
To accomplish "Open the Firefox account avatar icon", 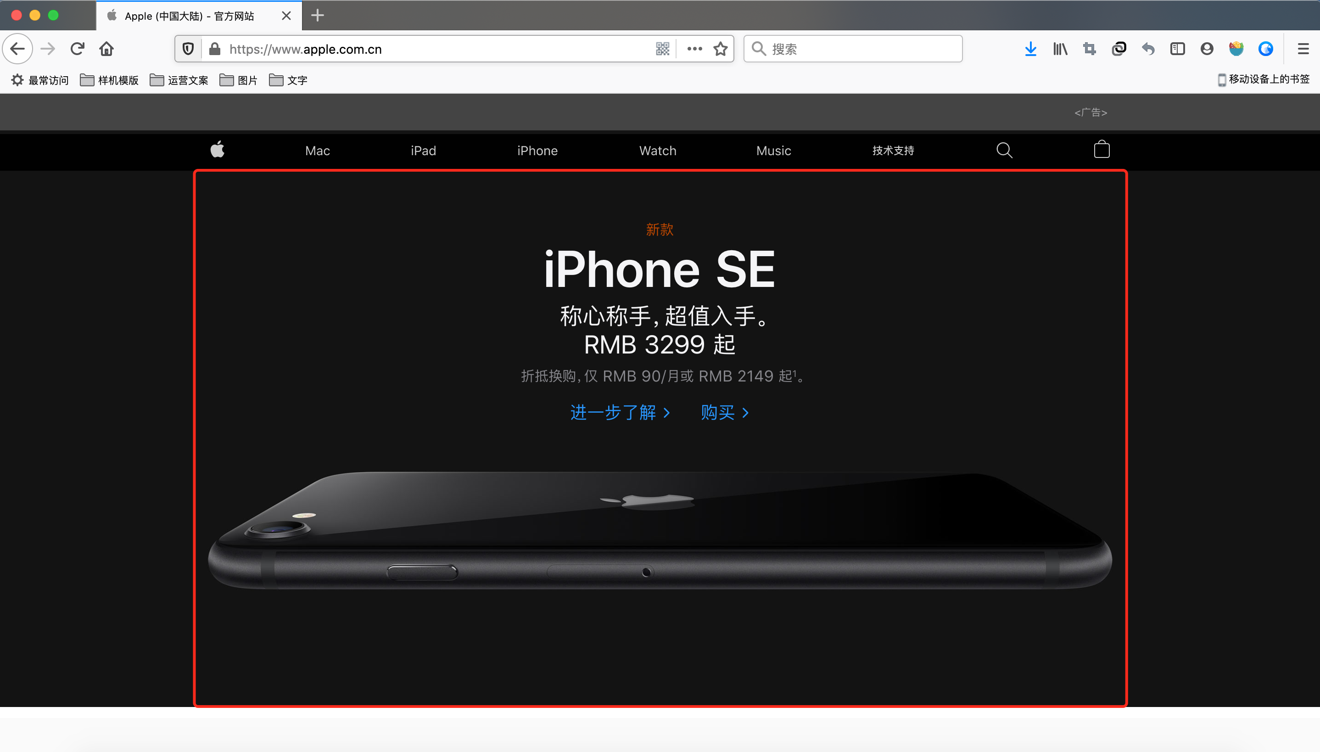I will point(1207,49).
